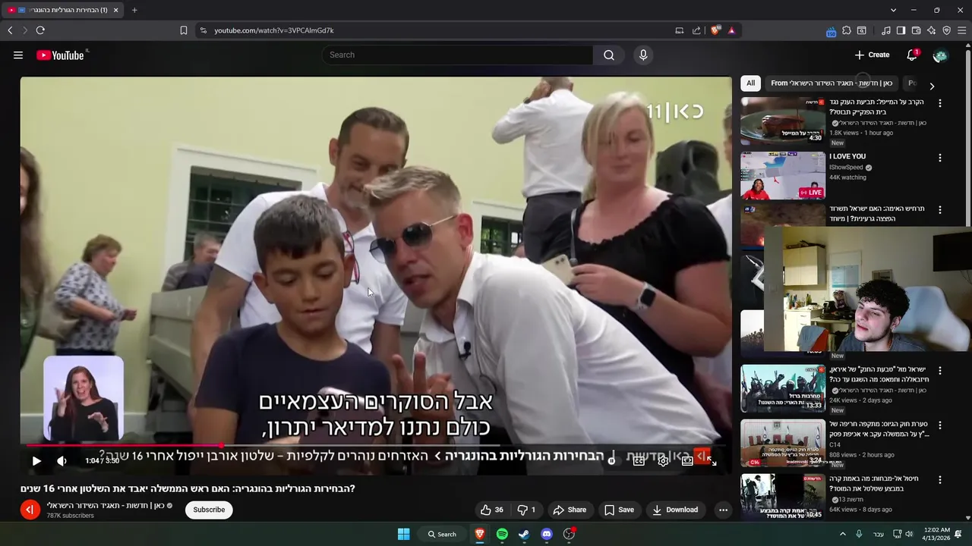Go back in the browser
The height and width of the screenshot is (546, 972).
tap(10, 30)
